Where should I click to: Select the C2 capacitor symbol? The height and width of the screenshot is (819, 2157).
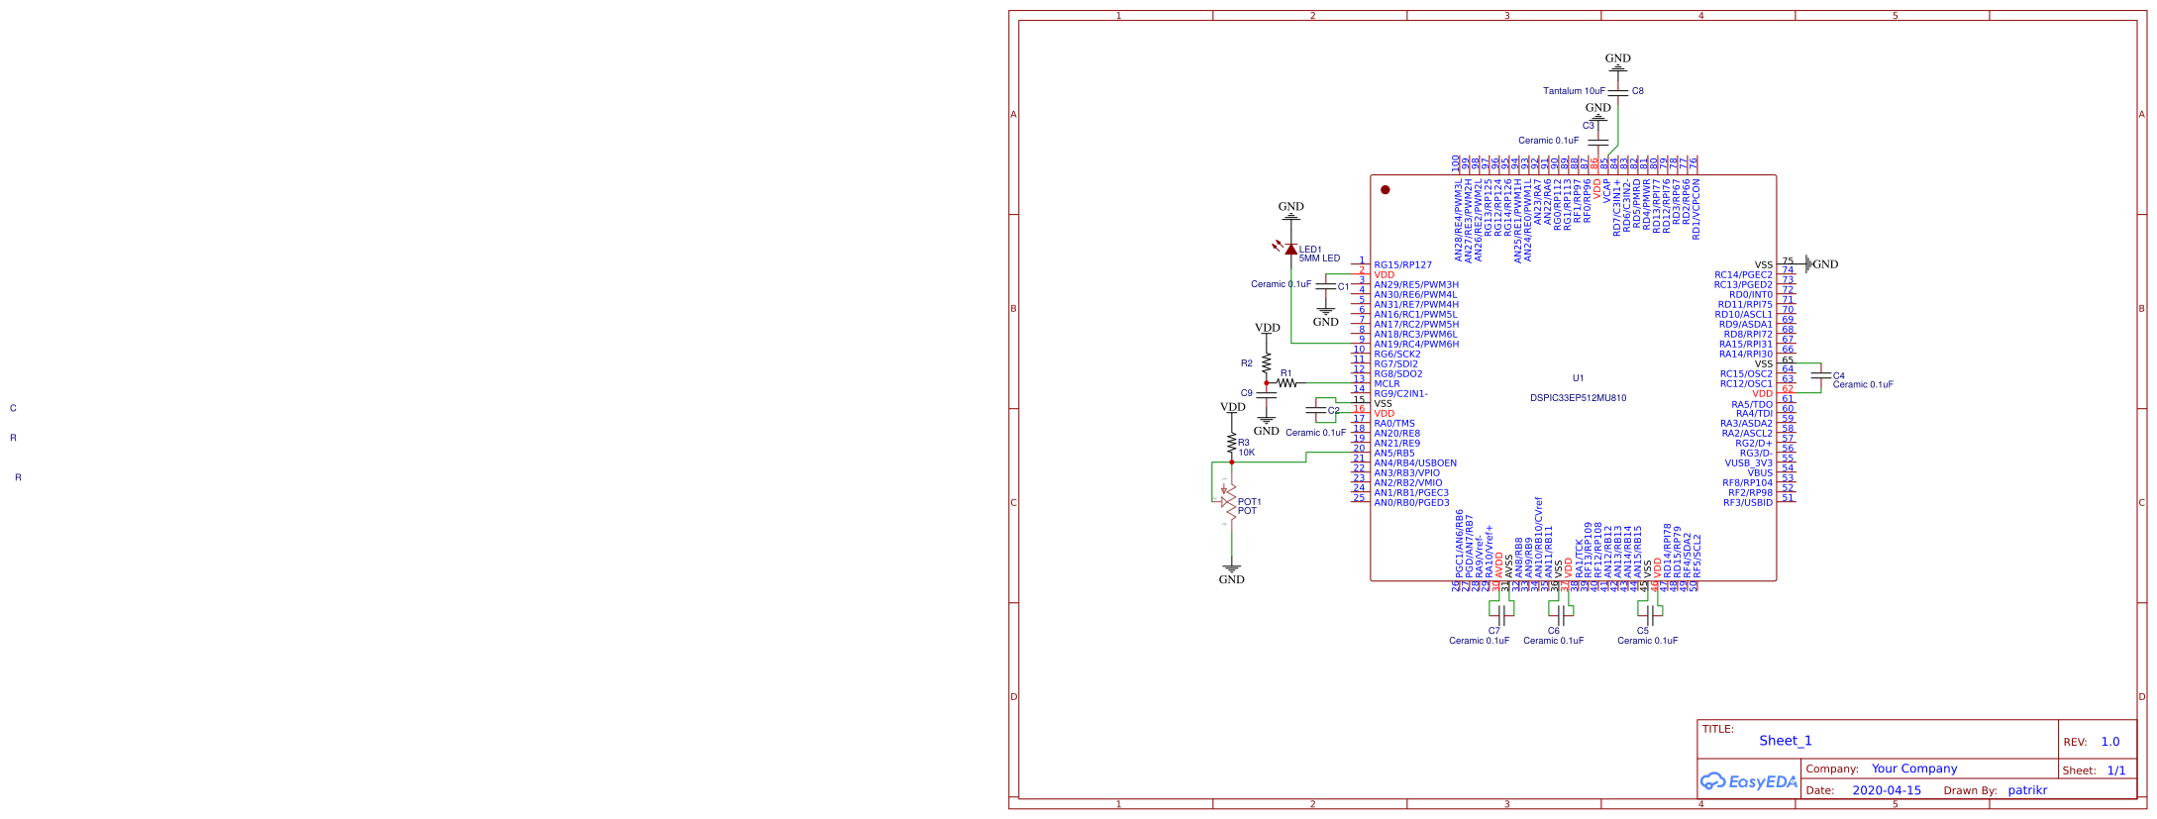click(1315, 409)
